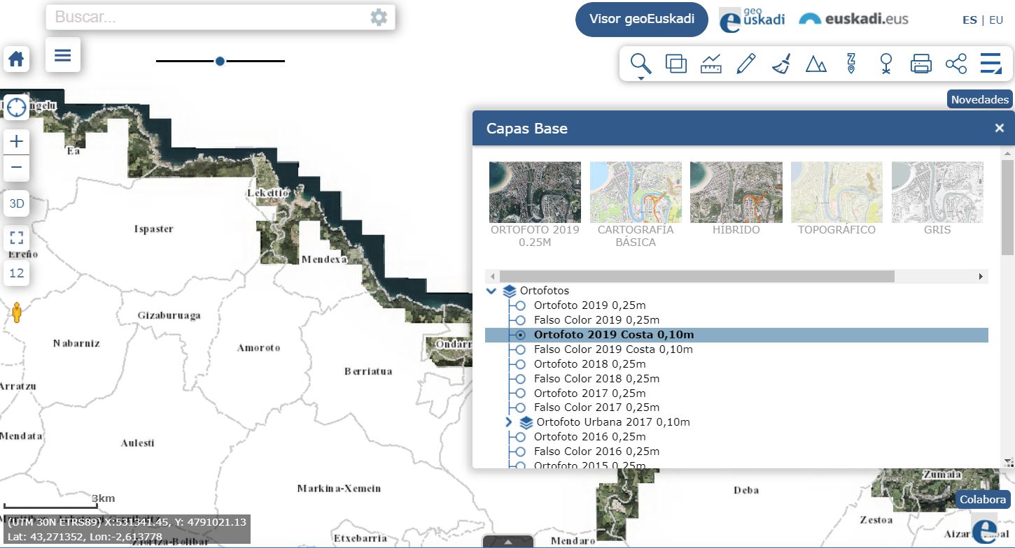Click the map opacity slider handle
Viewport: 1015px width, 548px height.
point(220,62)
